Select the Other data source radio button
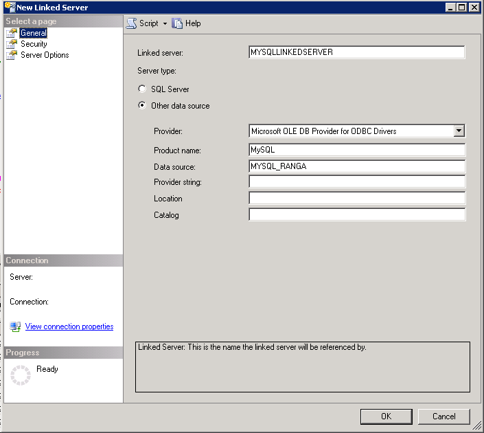This screenshot has width=484, height=433. click(142, 106)
